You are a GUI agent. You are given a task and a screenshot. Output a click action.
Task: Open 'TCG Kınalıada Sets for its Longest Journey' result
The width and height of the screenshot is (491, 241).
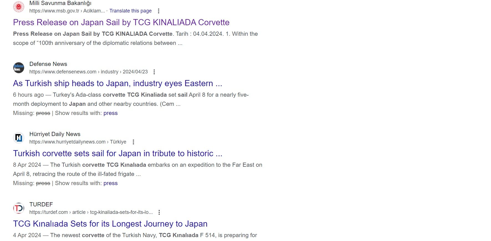tap(110, 224)
